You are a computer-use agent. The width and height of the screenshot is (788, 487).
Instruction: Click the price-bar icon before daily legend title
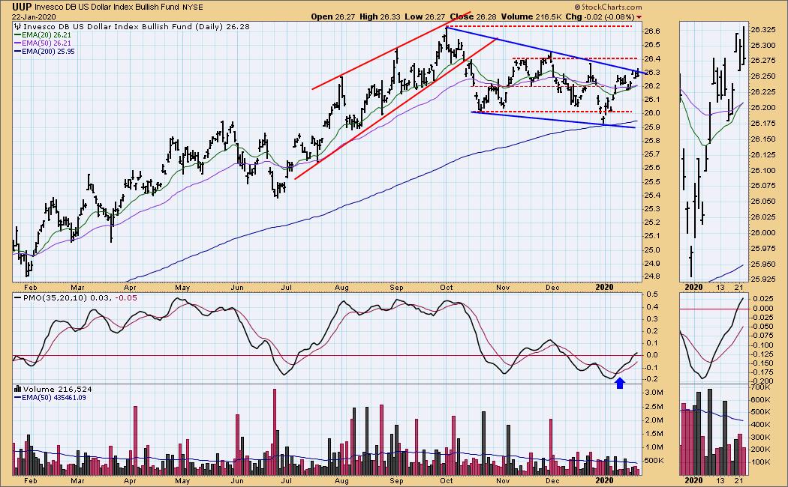tap(18, 26)
